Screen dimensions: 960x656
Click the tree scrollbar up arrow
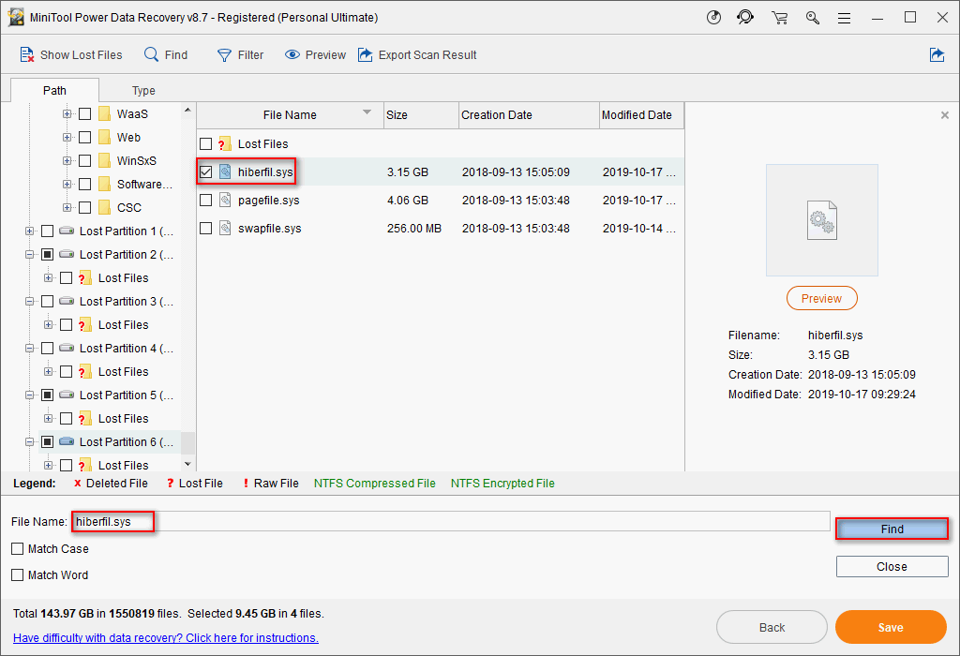click(x=187, y=111)
